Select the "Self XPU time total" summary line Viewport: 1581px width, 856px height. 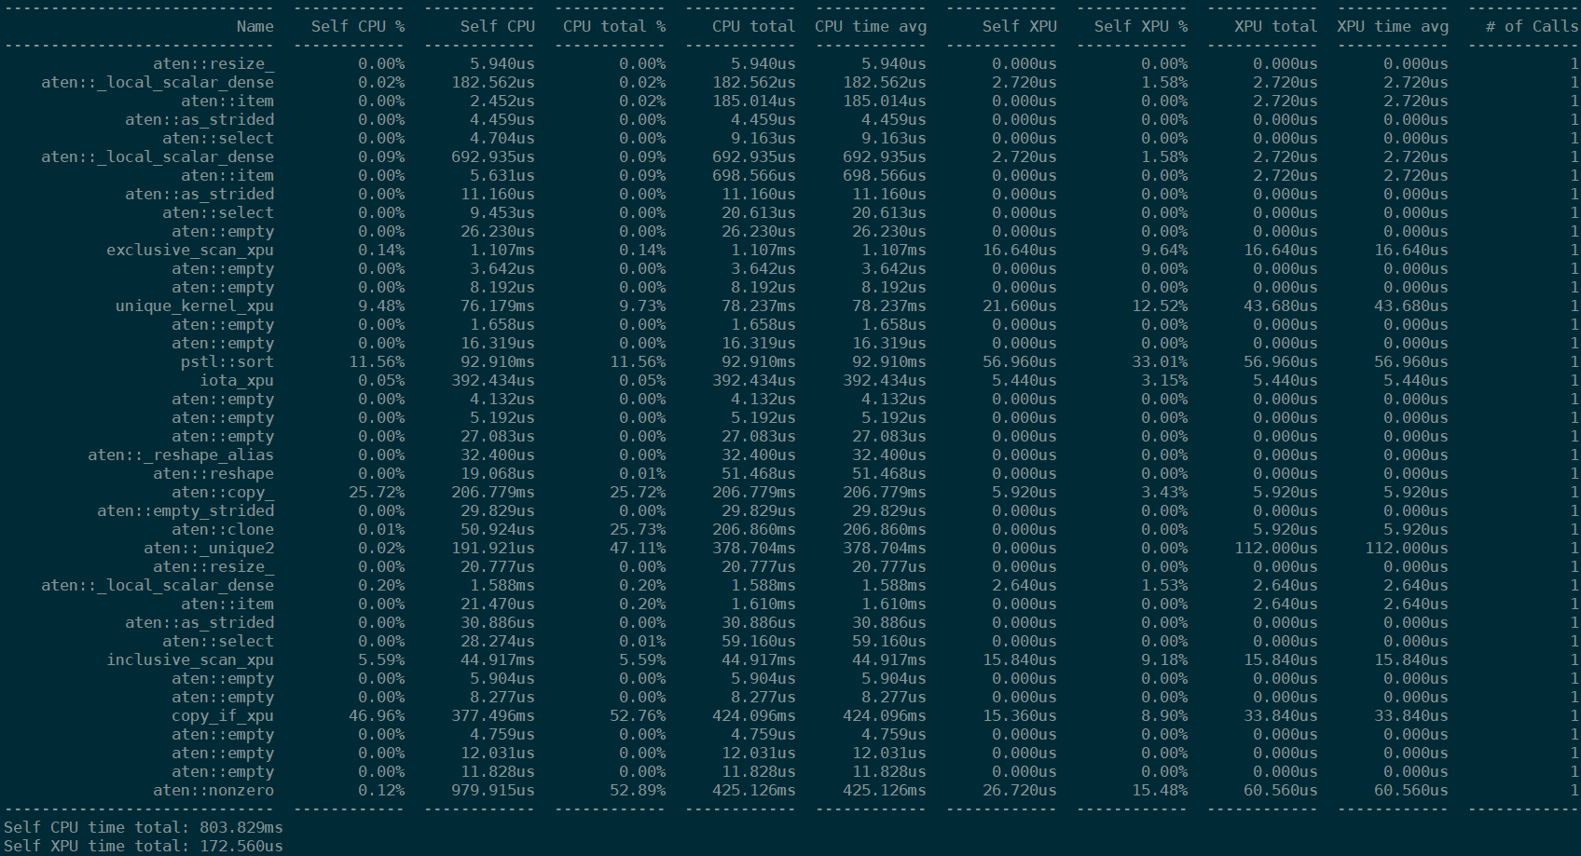[x=144, y=846]
